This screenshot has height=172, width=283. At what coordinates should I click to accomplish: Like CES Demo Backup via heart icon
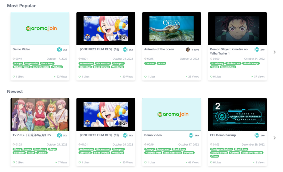click(x=211, y=162)
